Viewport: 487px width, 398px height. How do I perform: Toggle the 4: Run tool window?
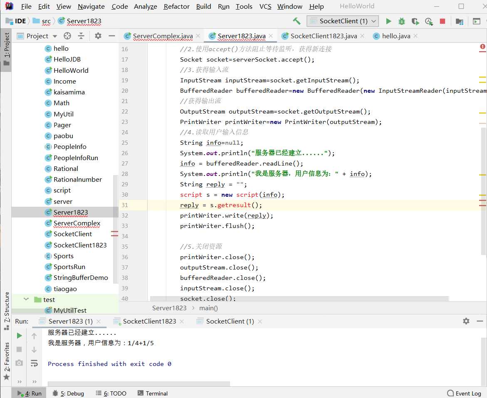tap(29, 393)
